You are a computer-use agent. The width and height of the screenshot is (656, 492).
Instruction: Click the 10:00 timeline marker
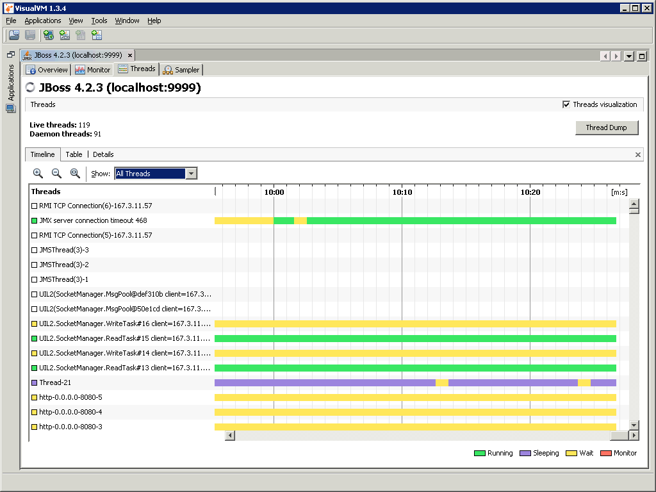pyautogui.click(x=274, y=192)
